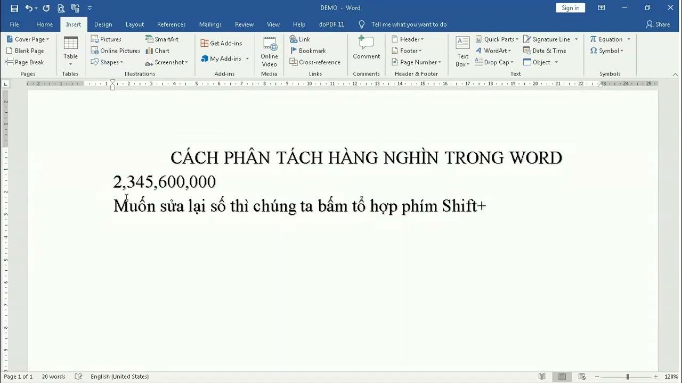The width and height of the screenshot is (682, 383).
Task: Click Online Pictures
Action: 116,51
